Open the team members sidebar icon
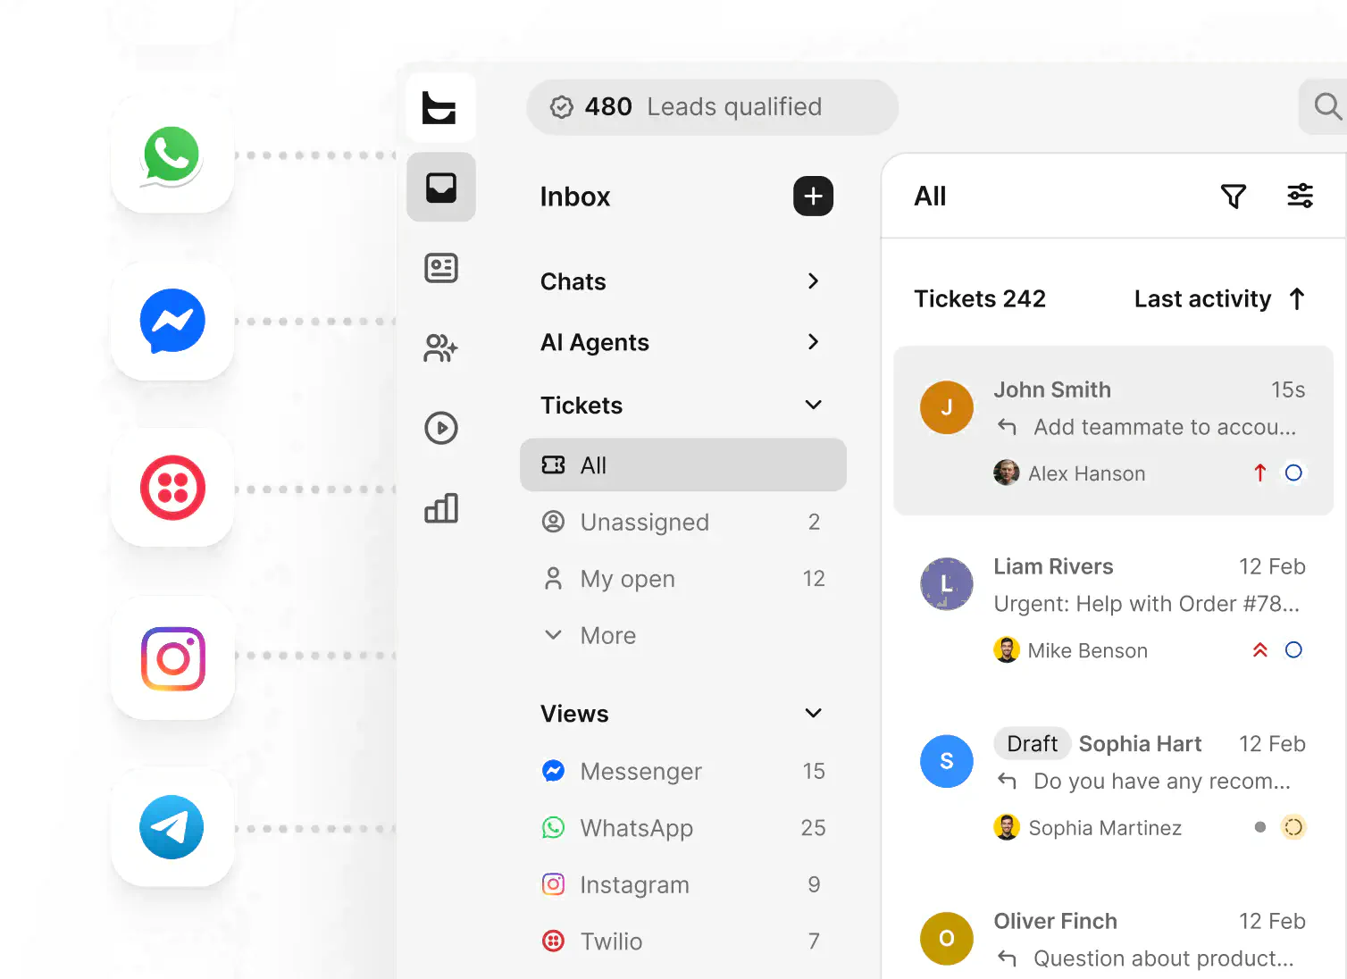The image size is (1347, 979). [x=441, y=347]
